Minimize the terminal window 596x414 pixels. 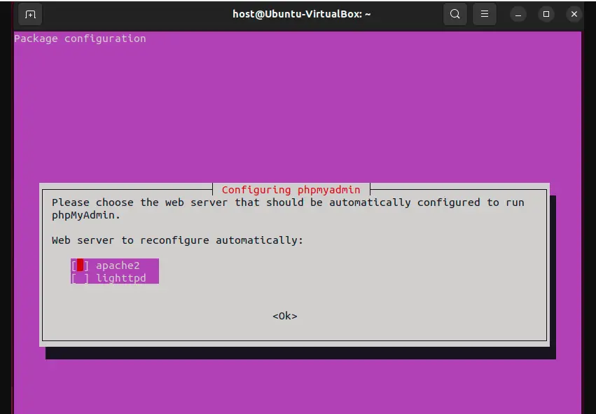coord(518,14)
